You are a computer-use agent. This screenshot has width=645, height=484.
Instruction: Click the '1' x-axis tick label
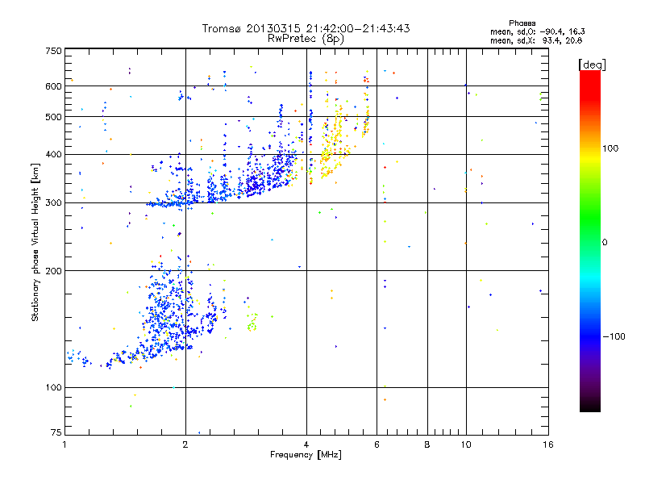(x=64, y=444)
